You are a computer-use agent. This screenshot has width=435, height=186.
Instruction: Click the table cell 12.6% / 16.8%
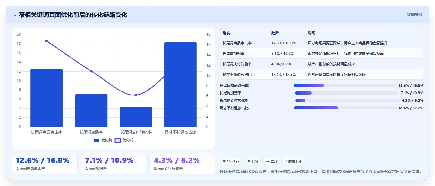tap(283, 43)
